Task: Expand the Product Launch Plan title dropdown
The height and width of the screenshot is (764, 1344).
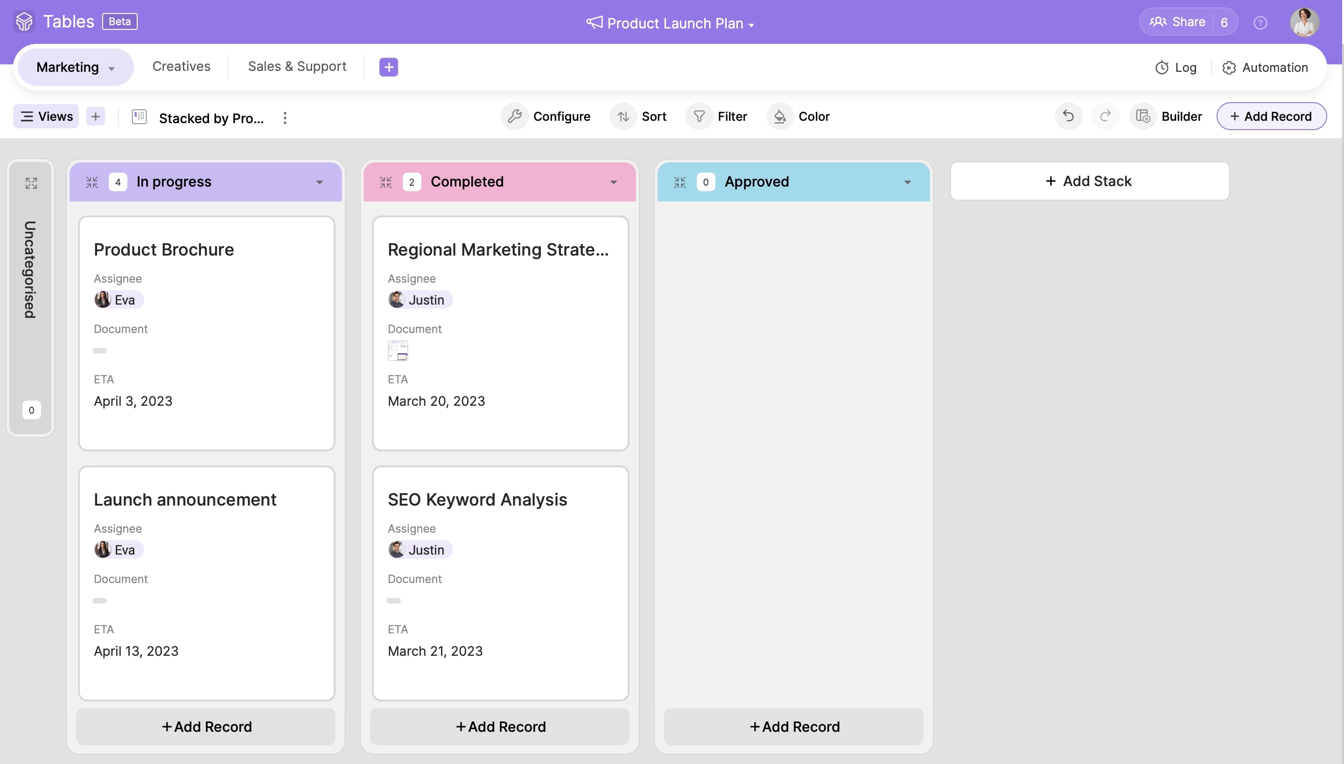Action: (x=751, y=25)
